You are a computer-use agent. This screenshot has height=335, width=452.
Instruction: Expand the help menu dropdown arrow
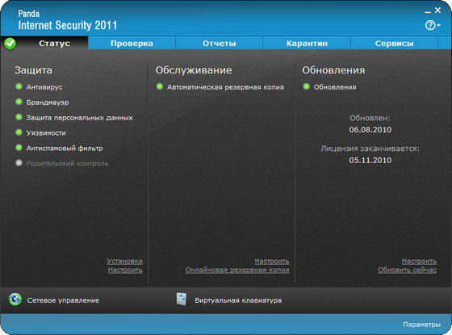(x=438, y=26)
